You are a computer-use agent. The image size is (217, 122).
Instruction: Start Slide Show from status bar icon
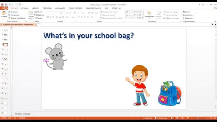[x=188, y=118]
